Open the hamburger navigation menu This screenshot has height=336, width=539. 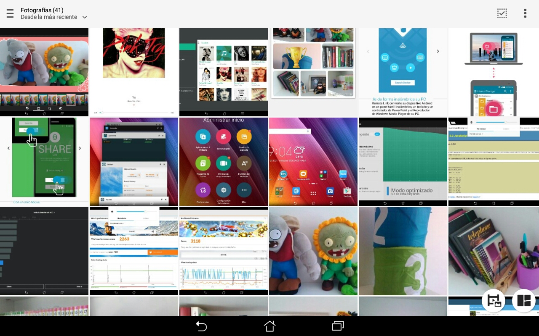10,13
